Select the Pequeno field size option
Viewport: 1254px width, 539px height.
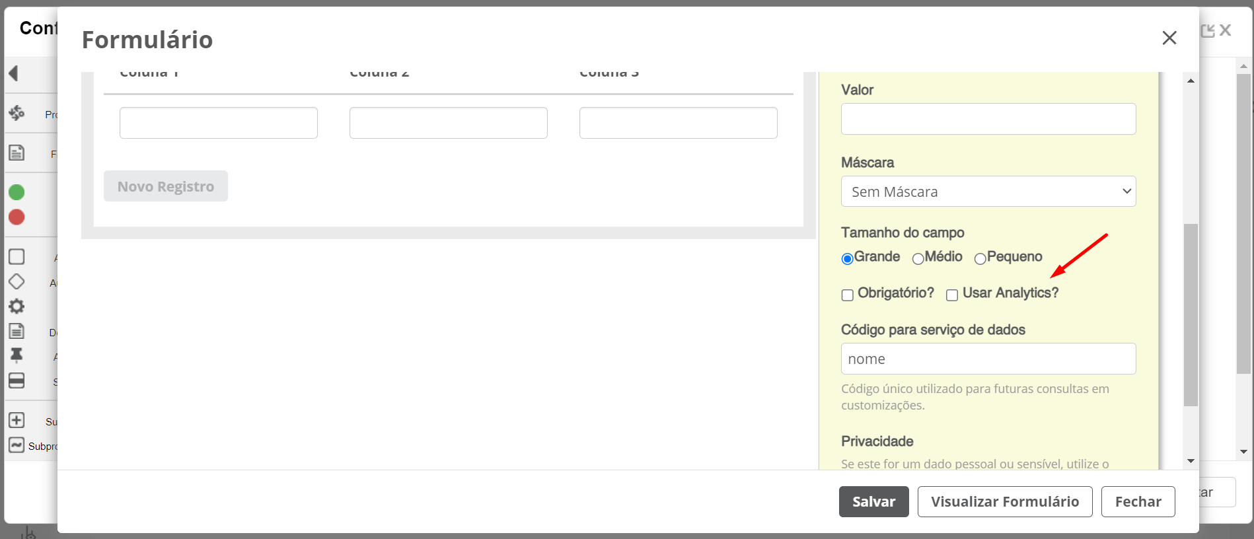point(980,259)
